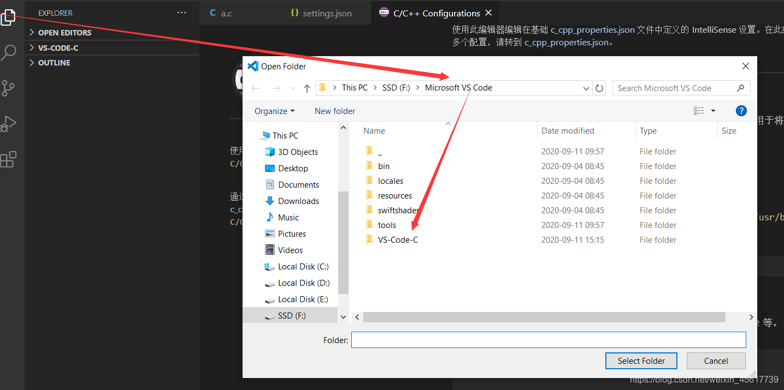Select Downloads in navigation pane
This screenshot has width=784, height=390.
[298, 201]
